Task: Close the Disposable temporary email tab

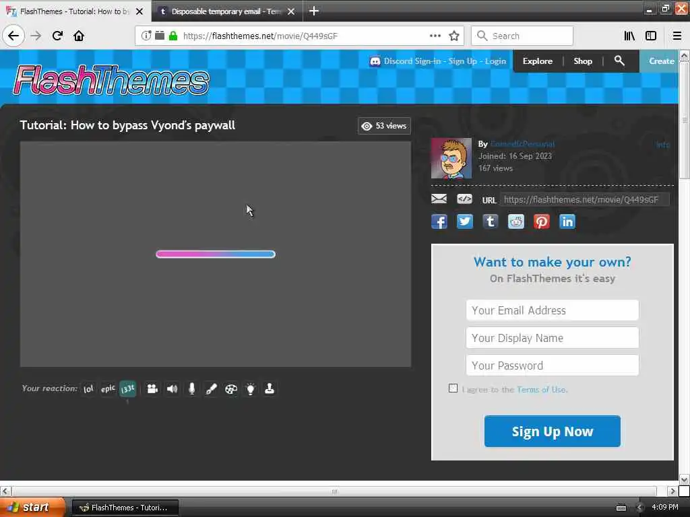Action: 291,11
